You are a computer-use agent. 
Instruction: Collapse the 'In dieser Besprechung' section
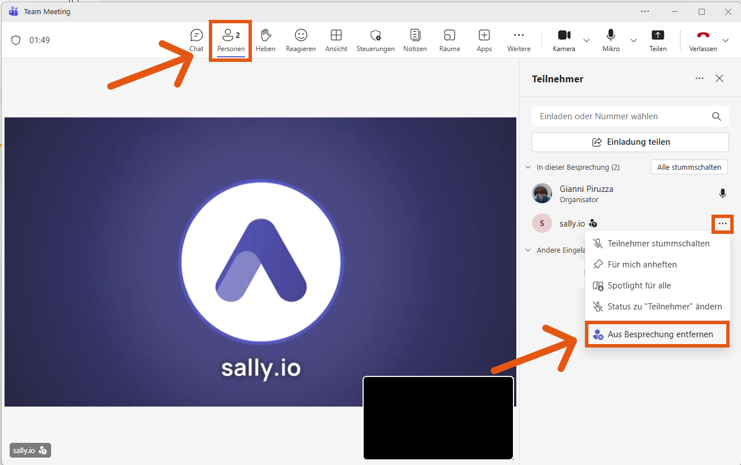[x=528, y=167]
